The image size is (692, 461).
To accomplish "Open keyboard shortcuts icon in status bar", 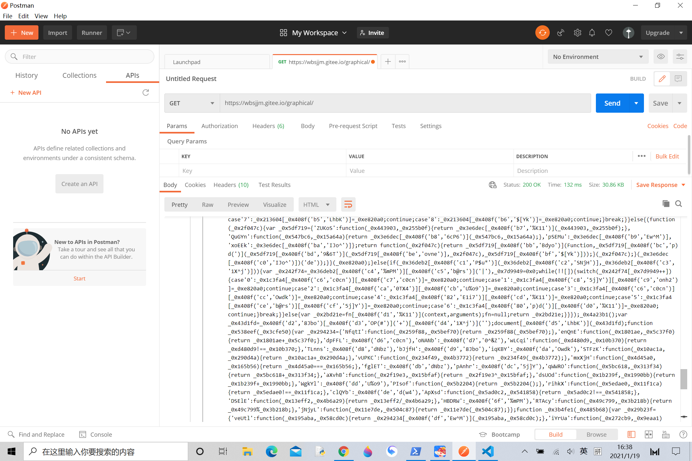I will pos(666,434).
